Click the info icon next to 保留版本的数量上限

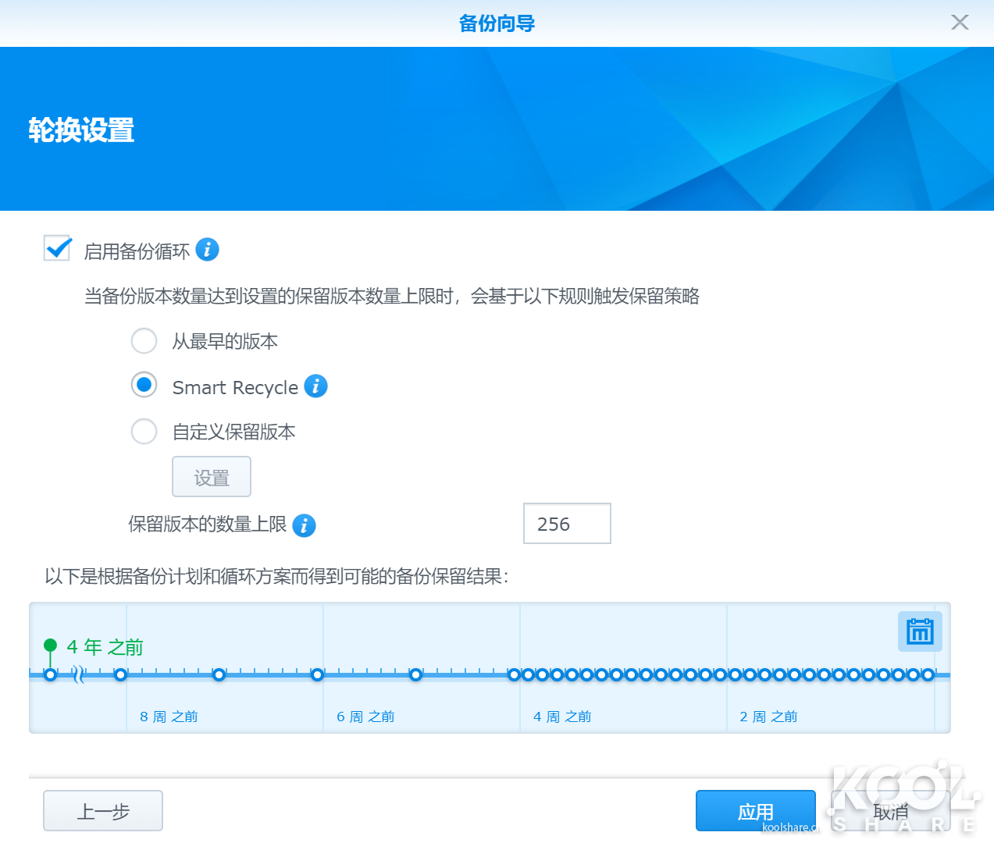click(304, 525)
